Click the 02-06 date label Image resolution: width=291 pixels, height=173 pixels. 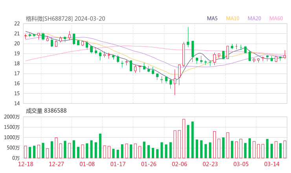tap(179, 164)
